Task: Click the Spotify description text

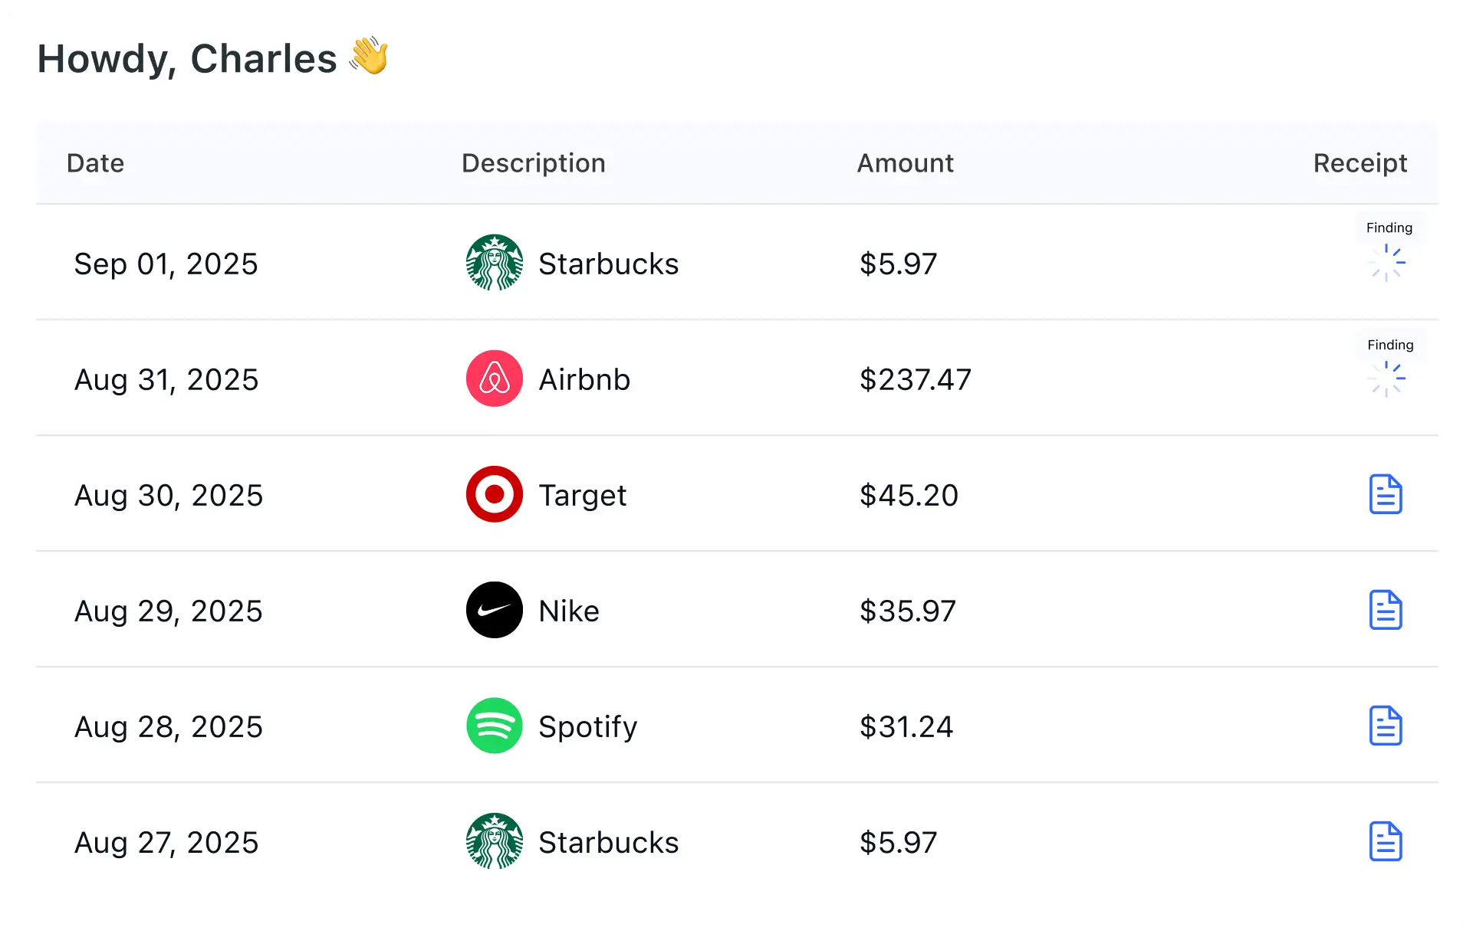Action: 588,727
